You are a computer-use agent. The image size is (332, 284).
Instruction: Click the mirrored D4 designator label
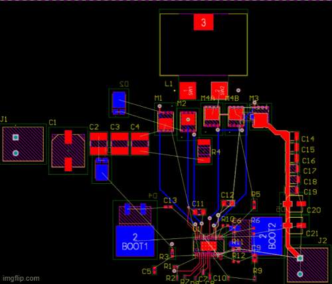click(x=153, y=196)
